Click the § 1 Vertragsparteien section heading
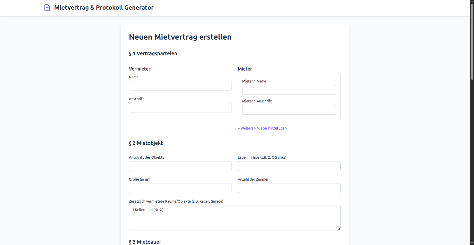The height and width of the screenshot is (245, 474). coord(153,53)
